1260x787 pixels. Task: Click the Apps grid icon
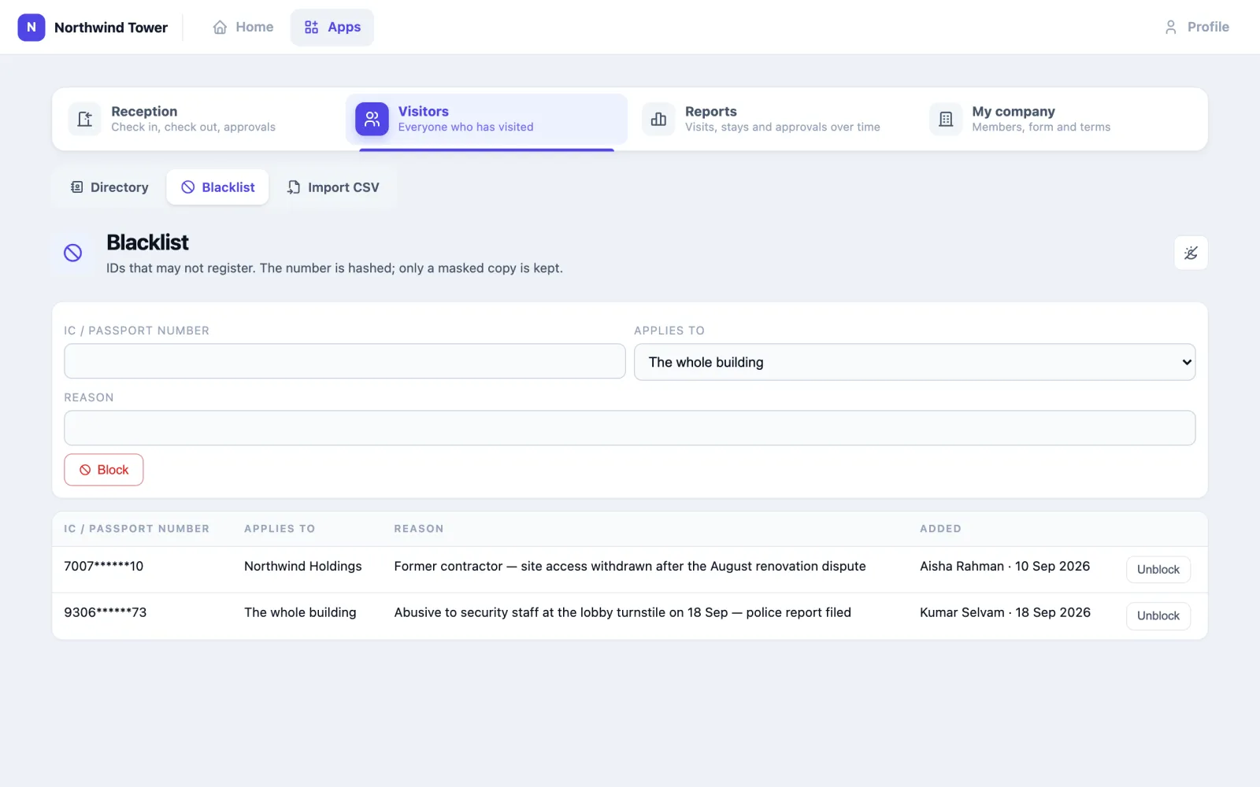tap(312, 28)
